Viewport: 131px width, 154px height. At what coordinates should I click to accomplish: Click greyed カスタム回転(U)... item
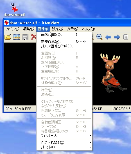point(64,62)
